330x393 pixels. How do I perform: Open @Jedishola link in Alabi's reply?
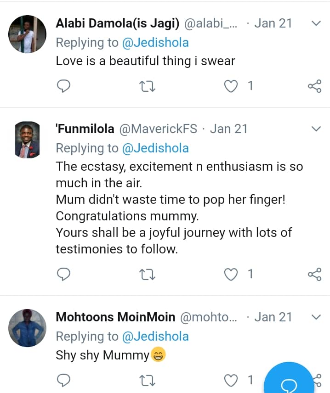(155, 43)
